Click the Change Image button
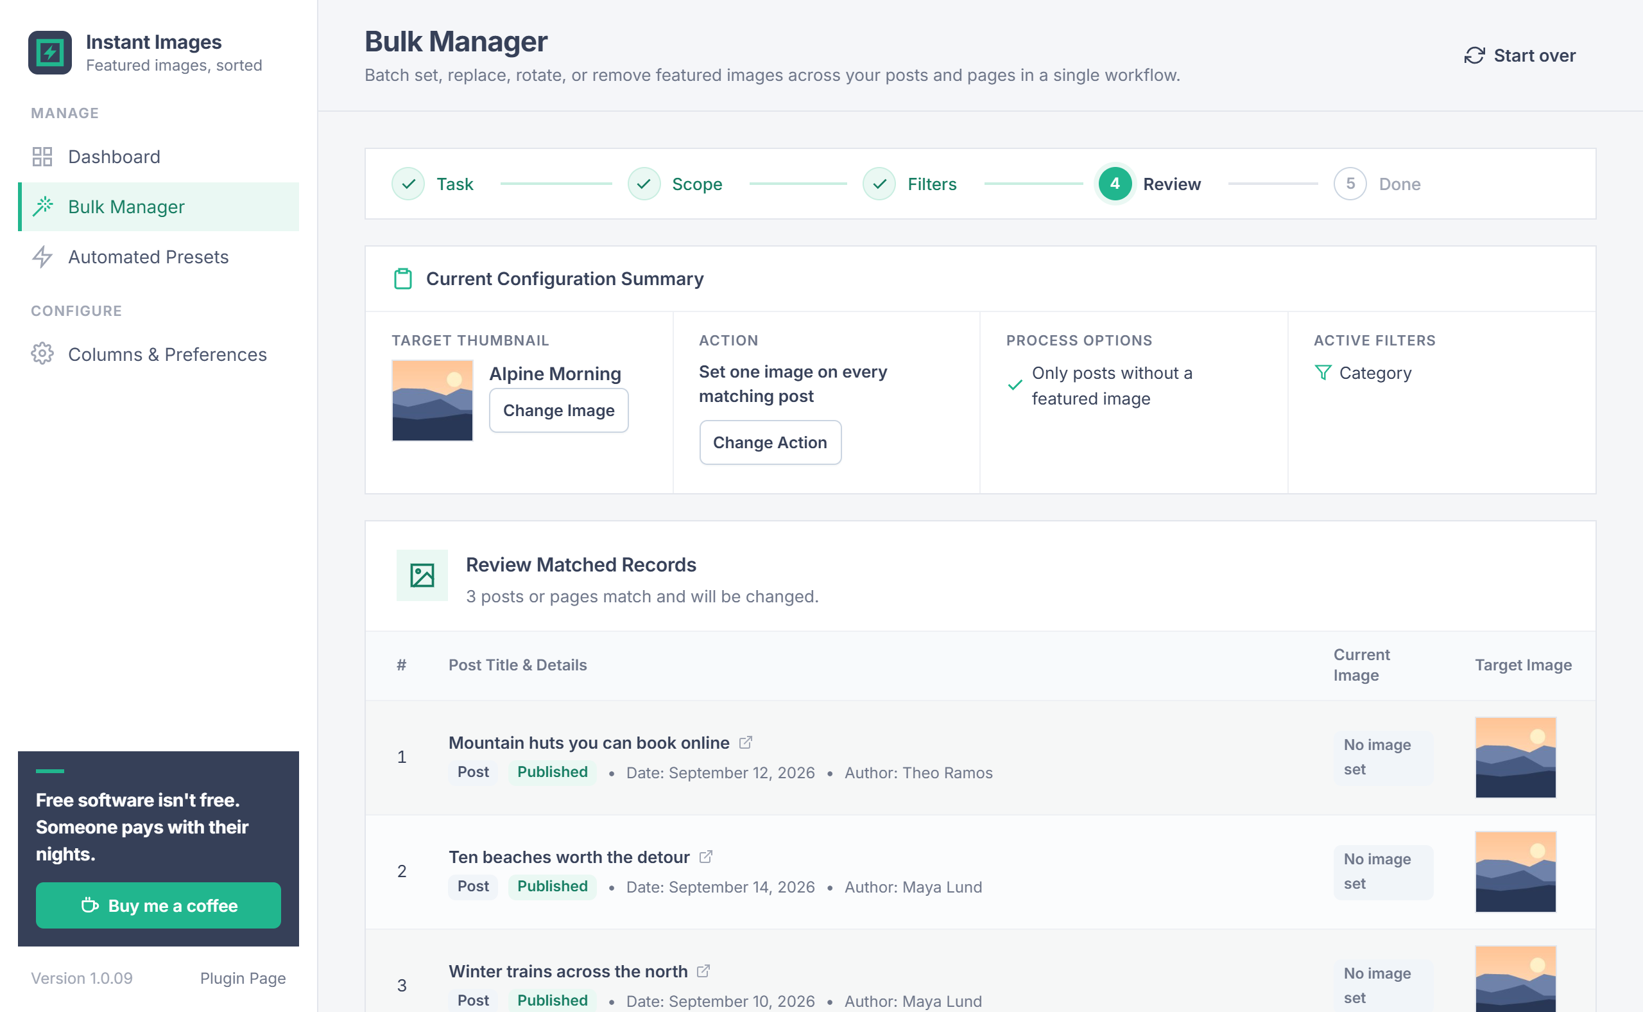Screen dimensions: 1643x1012 [x=558, y=410]
